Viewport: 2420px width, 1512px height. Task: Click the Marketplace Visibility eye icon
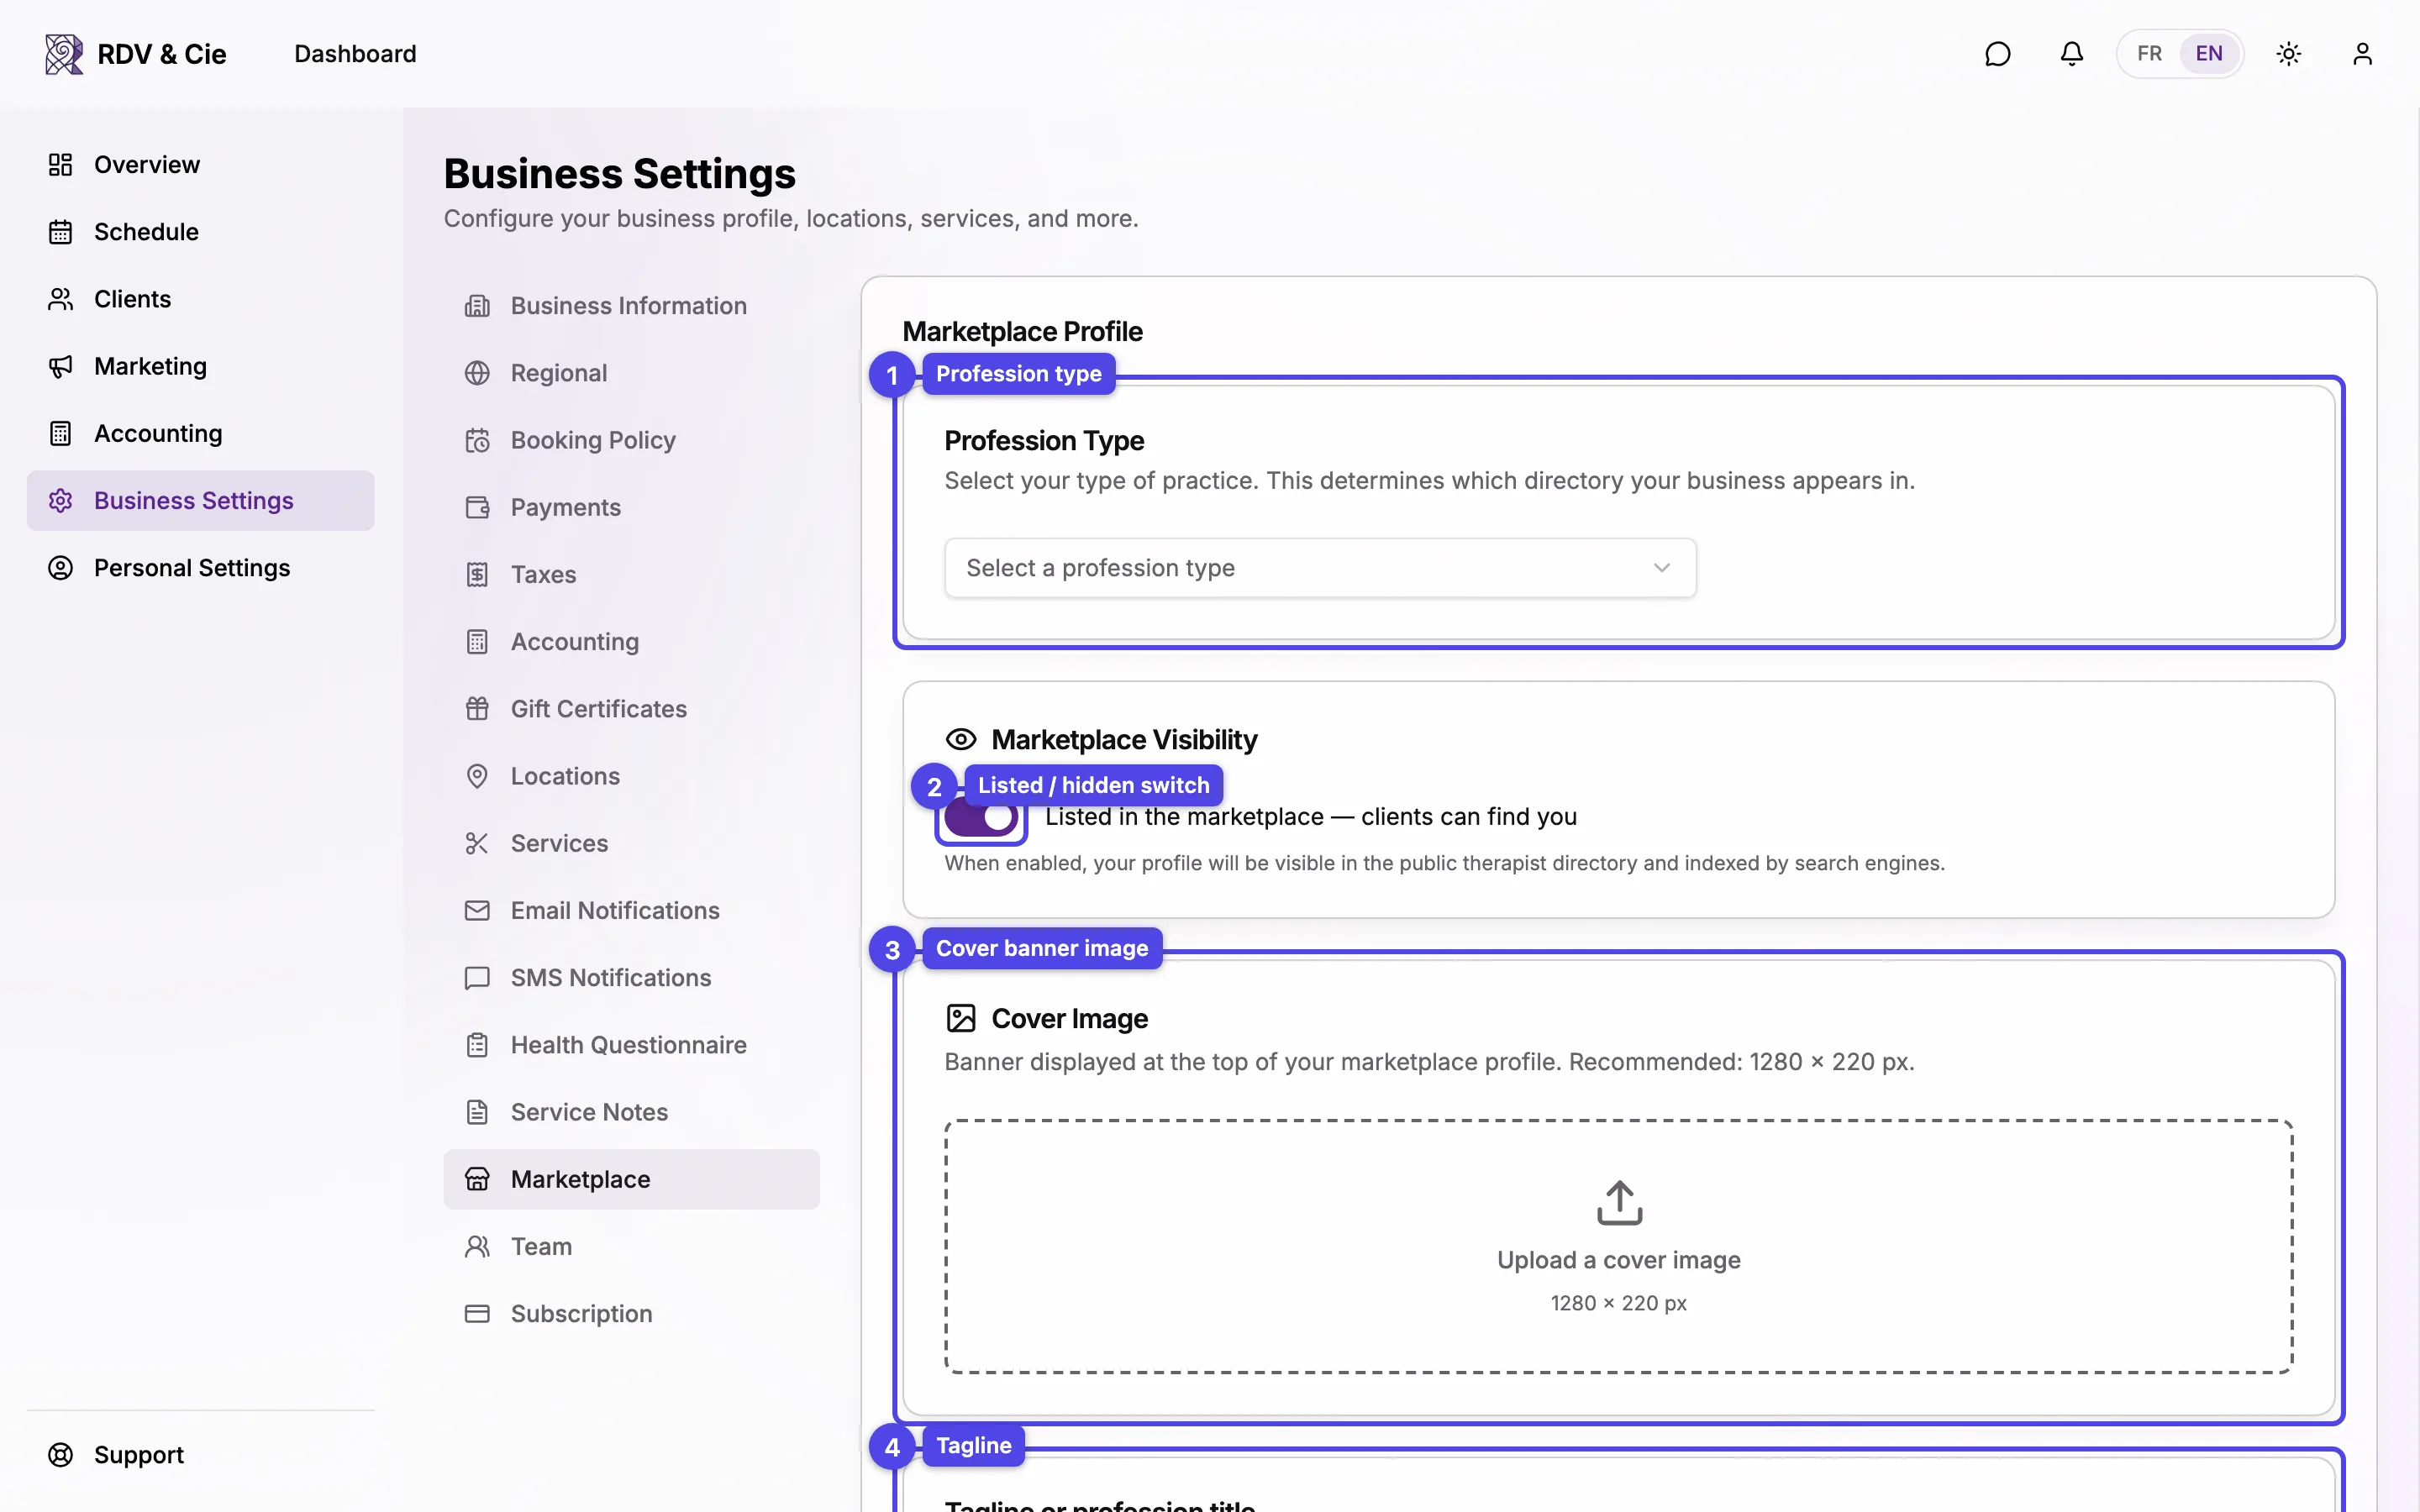[961, 740]
